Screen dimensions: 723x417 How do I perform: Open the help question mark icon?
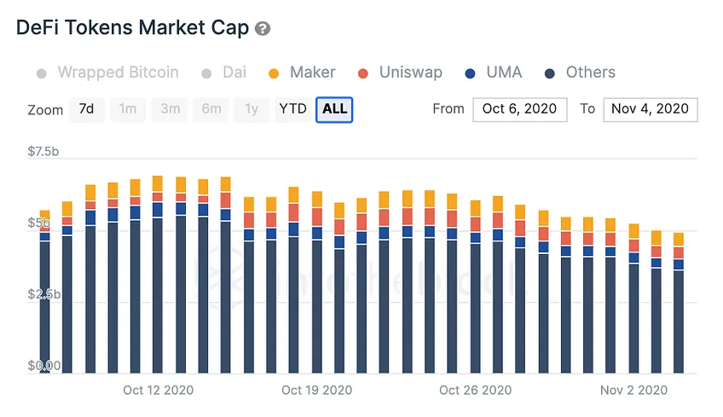tap(263, 29)
